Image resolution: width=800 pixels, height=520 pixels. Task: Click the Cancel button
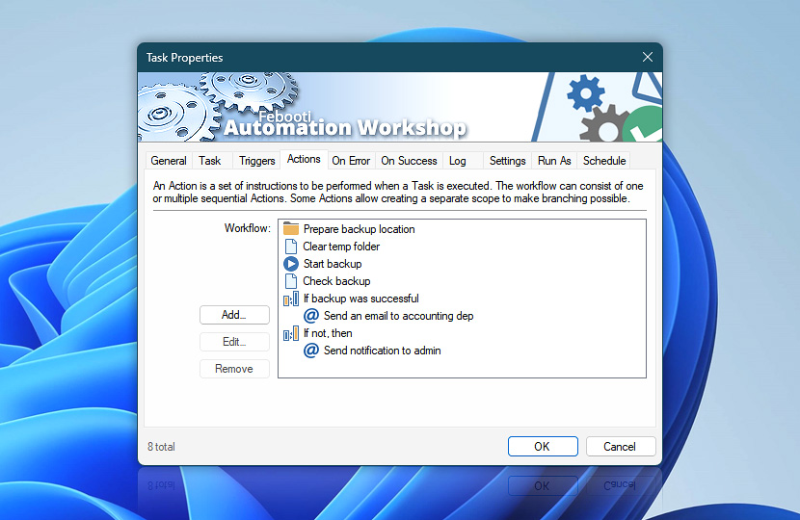point(621,446)
